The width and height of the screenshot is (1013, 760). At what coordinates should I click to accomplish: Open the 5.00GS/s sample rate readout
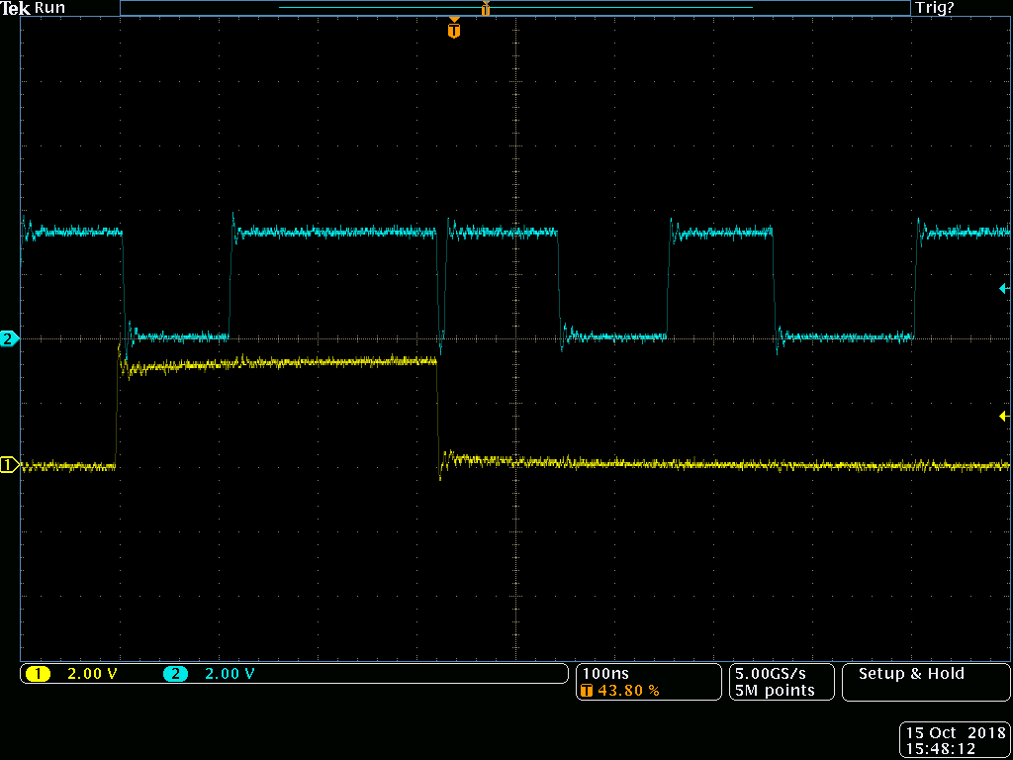tap(772, 674)
